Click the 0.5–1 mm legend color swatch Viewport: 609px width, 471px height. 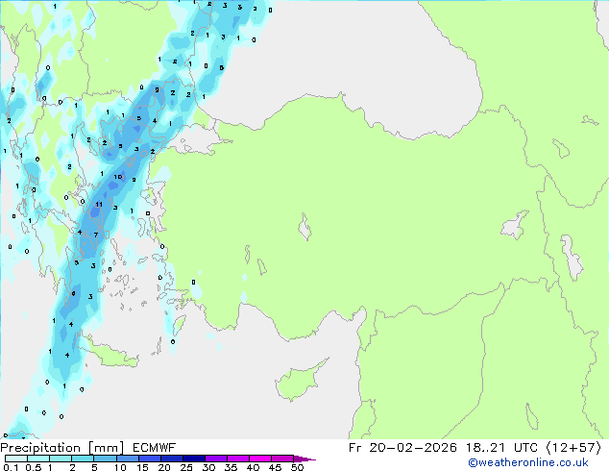(x=38, y=459)
